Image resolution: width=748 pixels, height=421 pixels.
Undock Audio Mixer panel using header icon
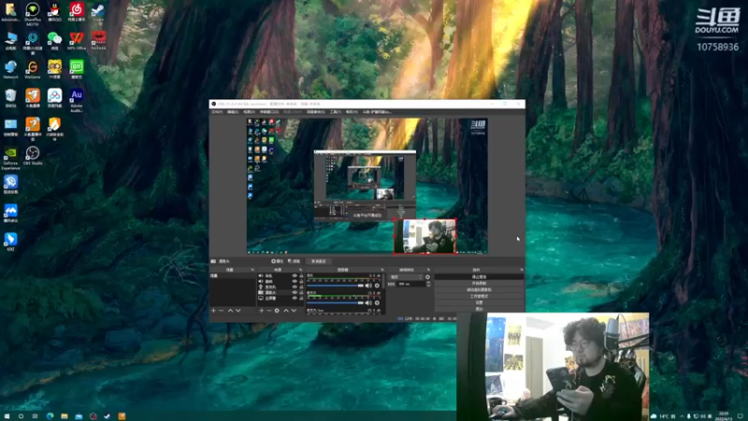382,269
